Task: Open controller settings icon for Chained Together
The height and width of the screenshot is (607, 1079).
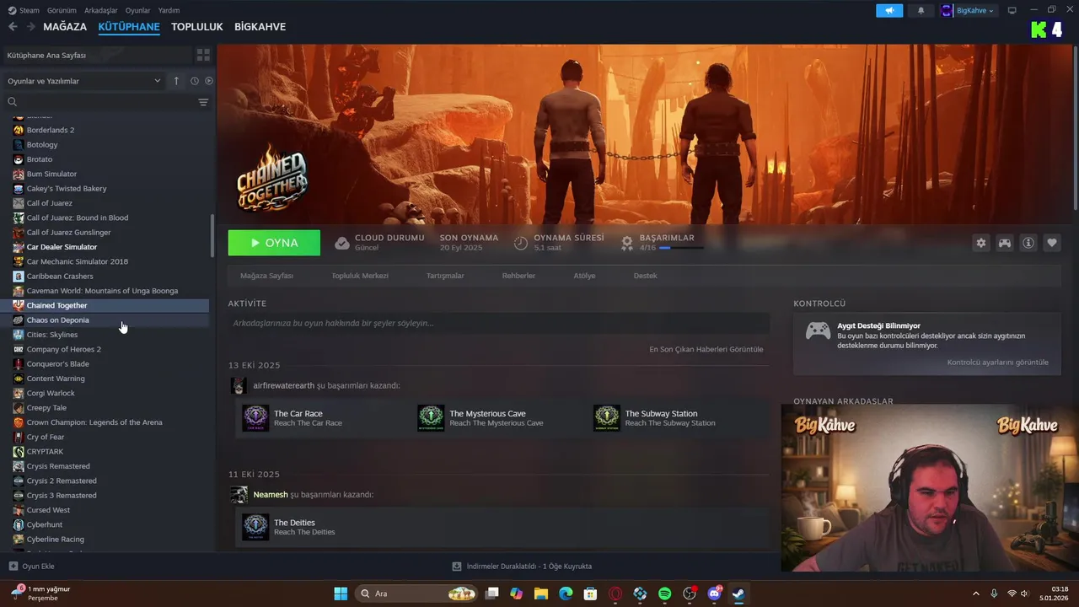Action: (1005, 243)
